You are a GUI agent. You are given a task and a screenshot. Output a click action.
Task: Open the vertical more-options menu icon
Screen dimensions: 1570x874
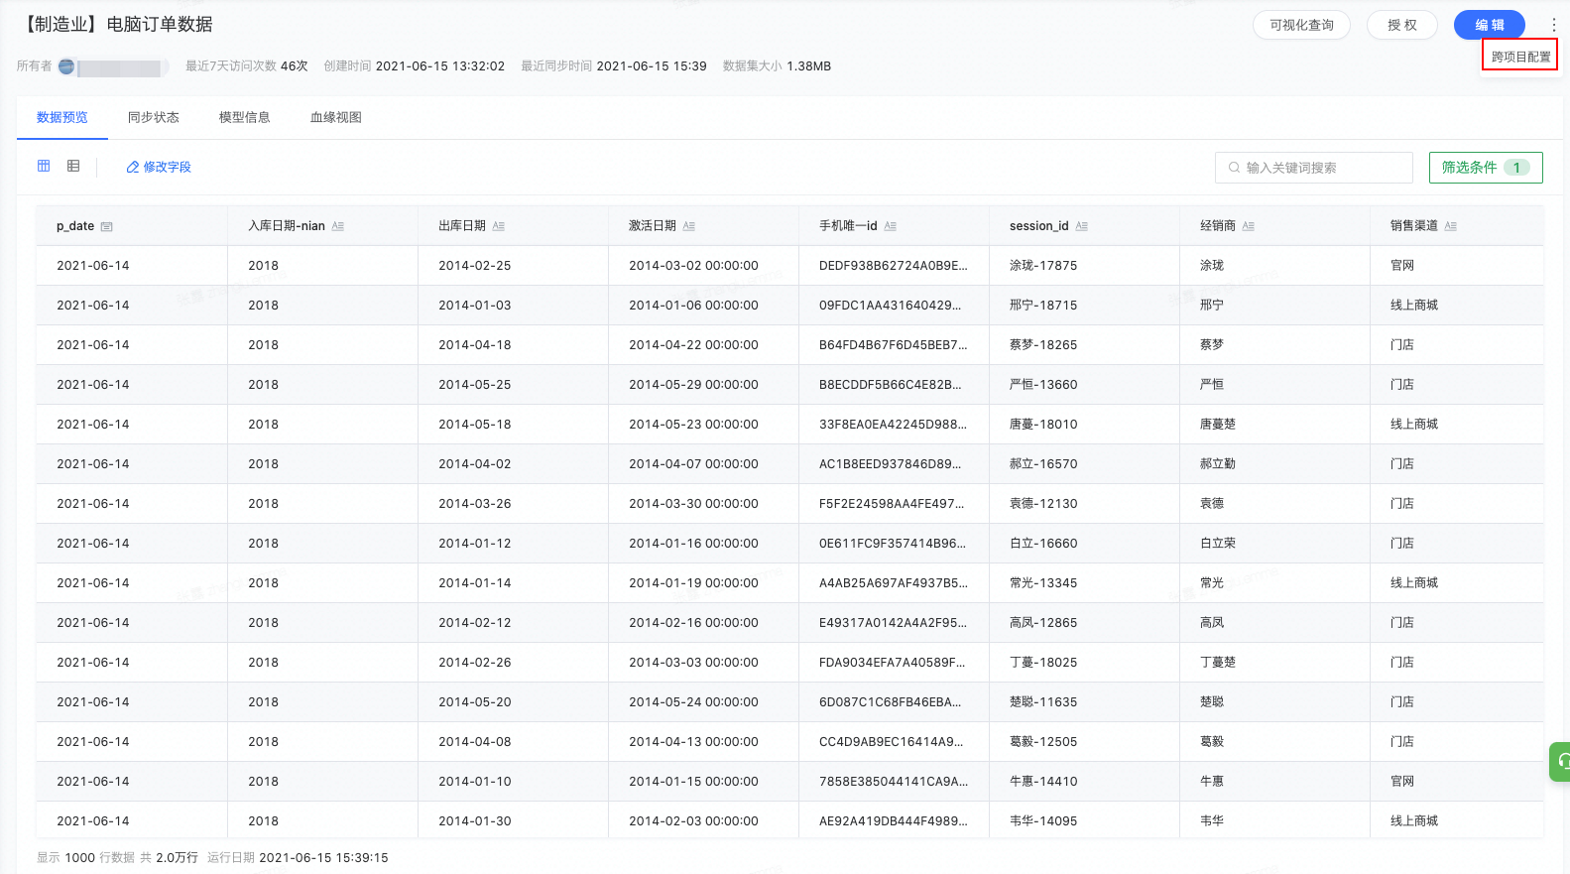click(x=1553, y=25)
